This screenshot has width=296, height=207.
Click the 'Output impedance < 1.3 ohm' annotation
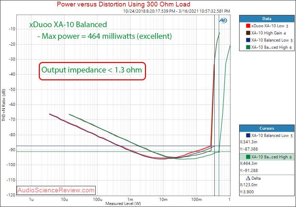[x=92, y=70]
